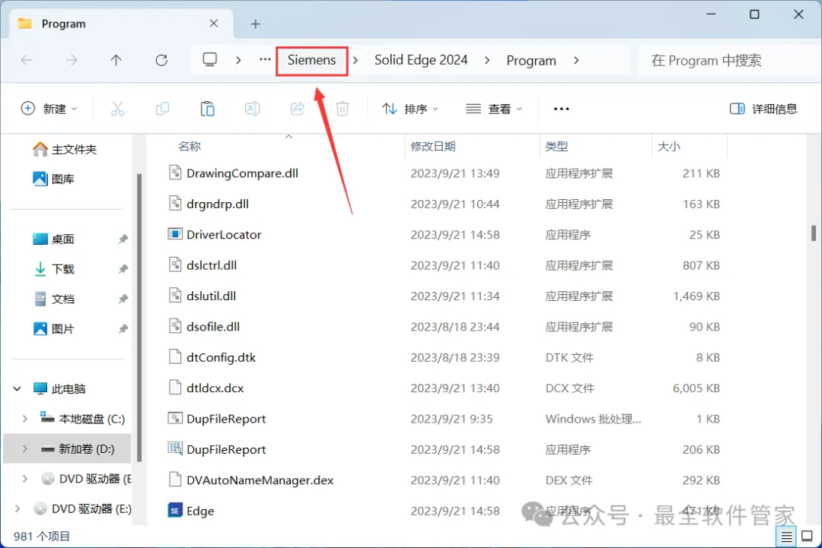This screenshot has height=548, width=822.
Task: Expand the chevron after Solid Edge 2024
Action: [x=487, y=60]
